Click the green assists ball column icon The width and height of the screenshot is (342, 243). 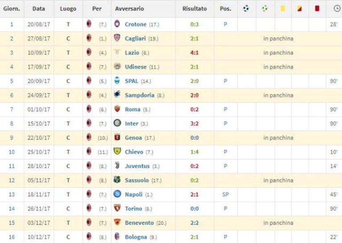coord(265,8)
